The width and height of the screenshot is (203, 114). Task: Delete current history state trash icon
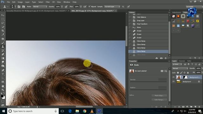click(x=166, y=58)
